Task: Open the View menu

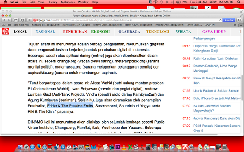Action: tap(41, 2)
